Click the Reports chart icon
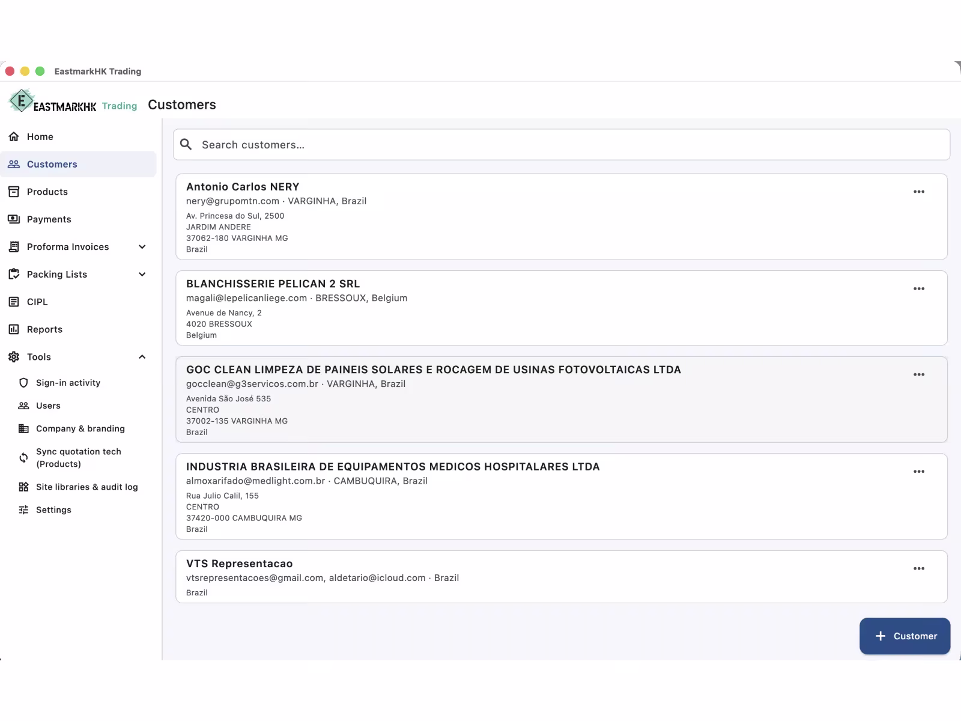The image size is (961, 721). [x=14, y=329]
